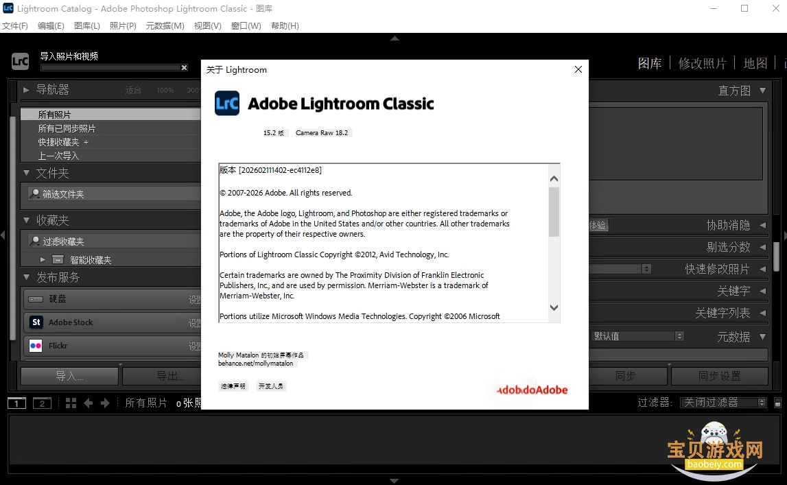Viewport: 787px width, 485px height.
Task: Open legal notices in About dialog
Action: (x=233, y=386)
